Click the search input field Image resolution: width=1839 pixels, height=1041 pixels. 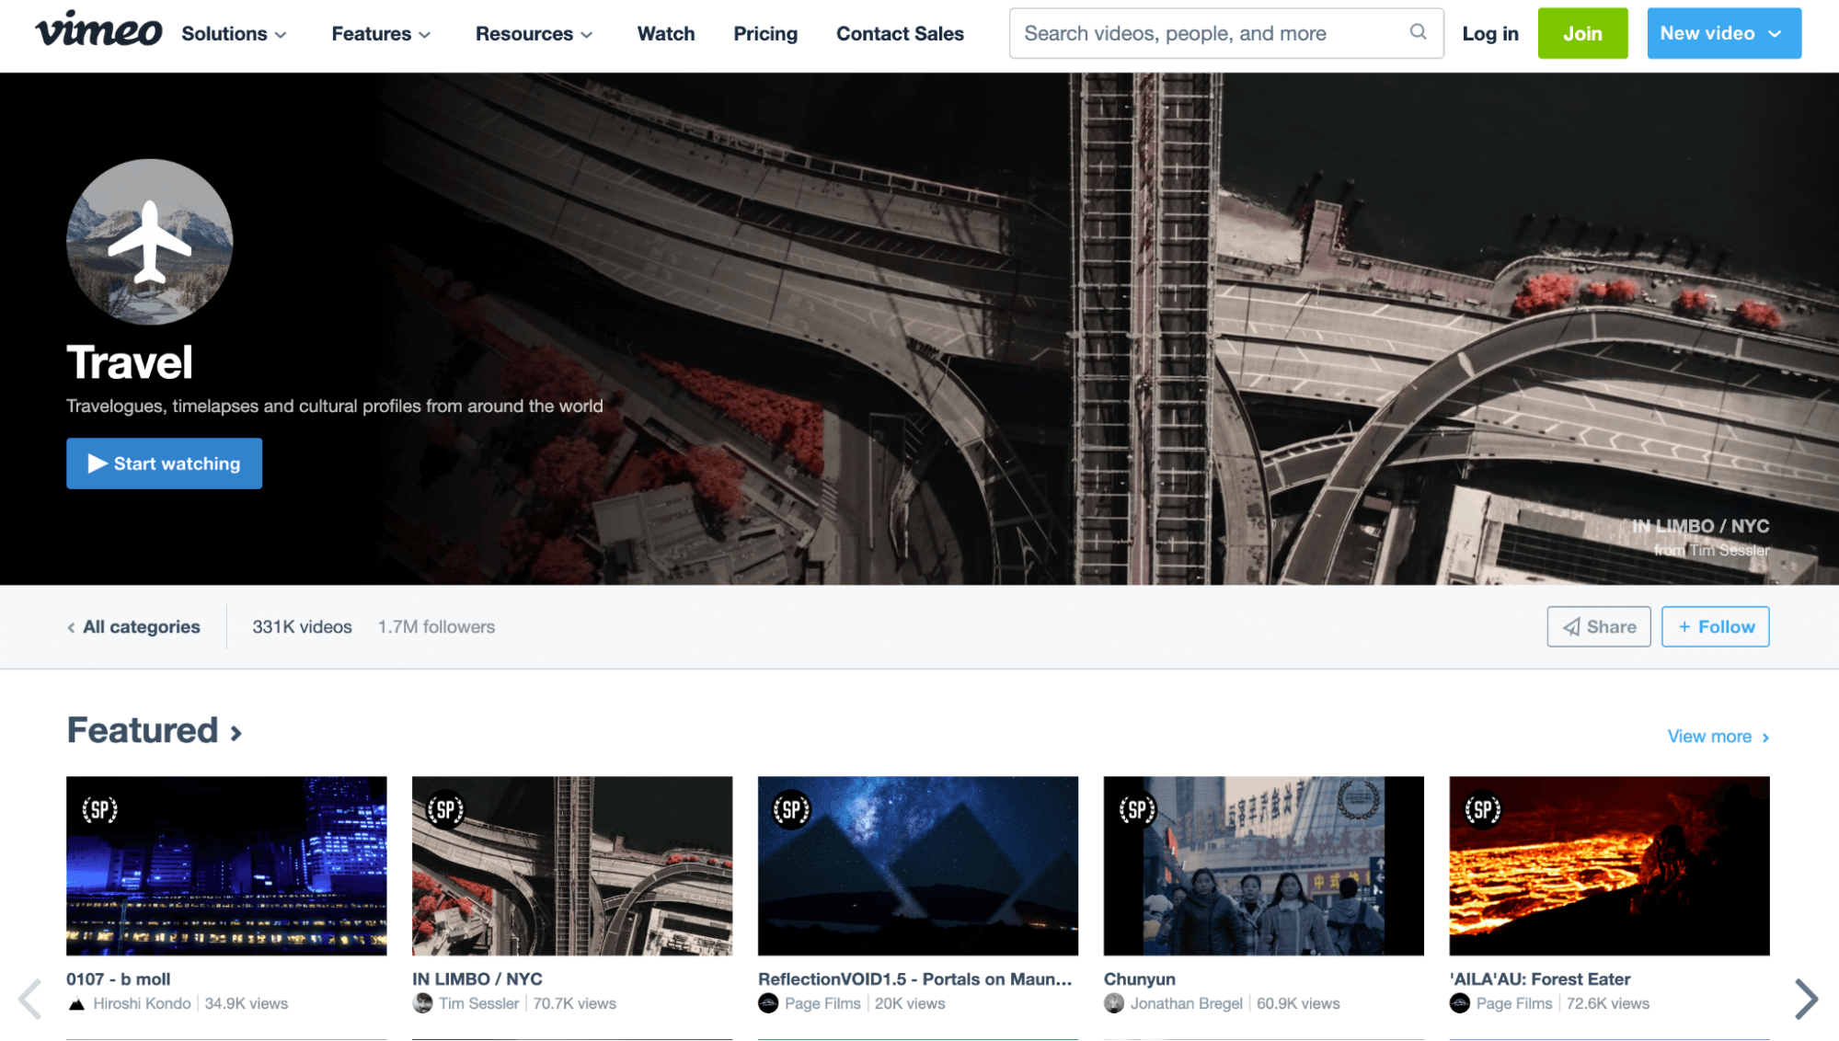pyautogui.click(x=1226, y=33)
